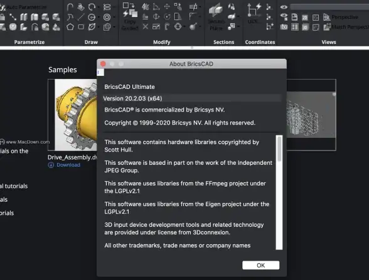Select the Spline curve tool

(x=70, y=17)
